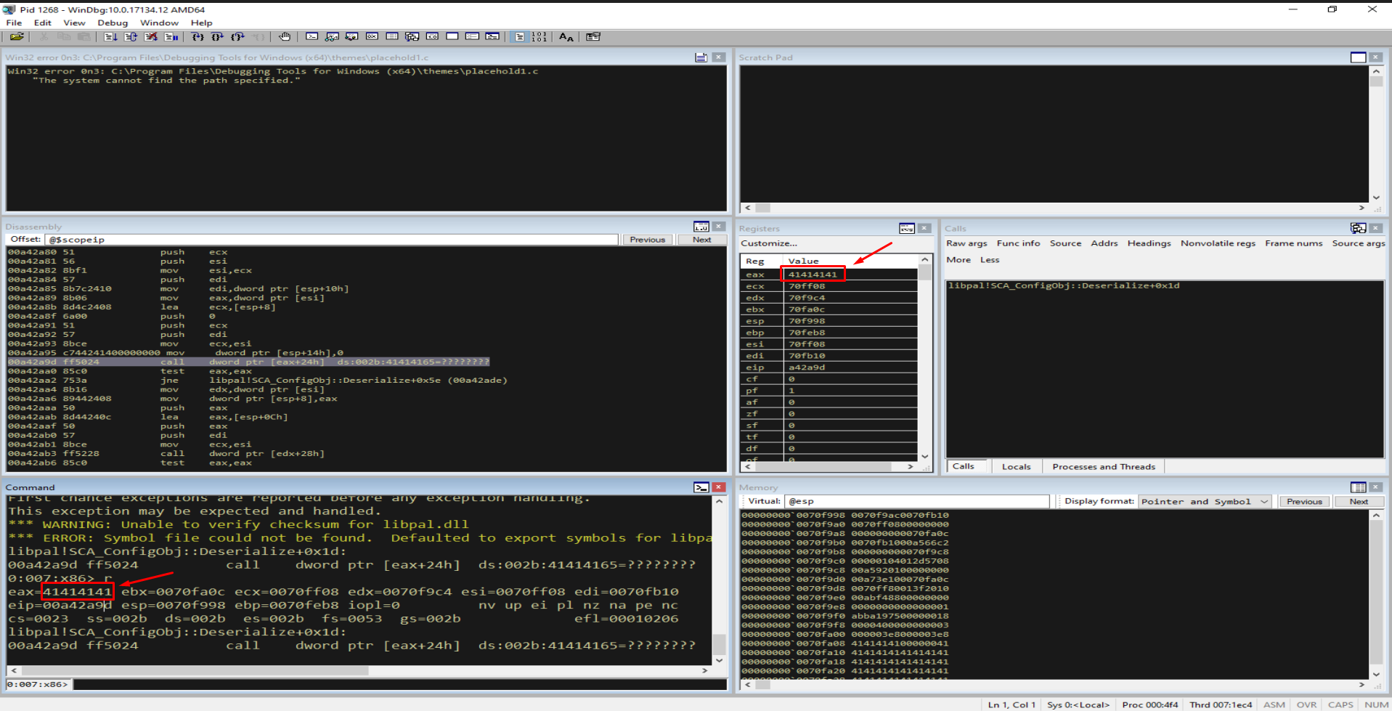
Task: Open the View menu
Action: (x=74, y=23)
